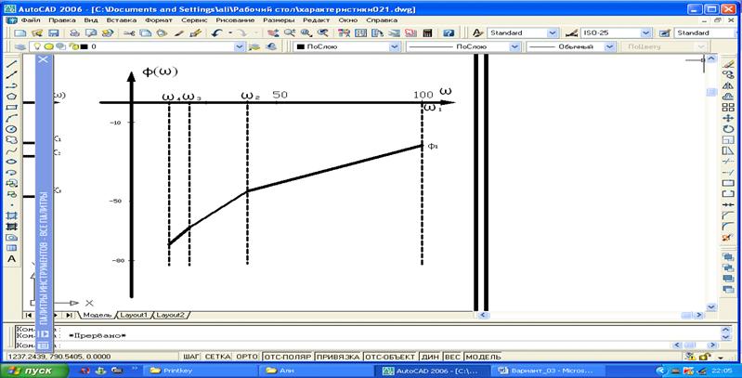Viewport: 742px width, 378px height.
Task: Click the drawing area vertical scrollbar down arrow
Action: click(x=710, y=307)
